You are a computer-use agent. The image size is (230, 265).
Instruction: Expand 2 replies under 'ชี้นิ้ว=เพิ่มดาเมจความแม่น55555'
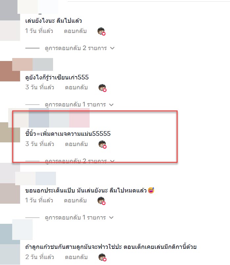tap(80, 161)
